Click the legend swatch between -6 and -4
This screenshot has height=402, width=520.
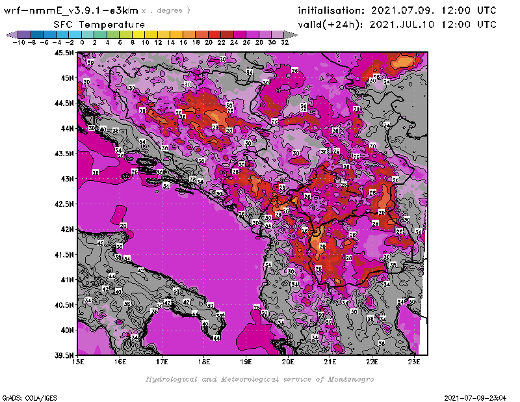tap(50, 35)
